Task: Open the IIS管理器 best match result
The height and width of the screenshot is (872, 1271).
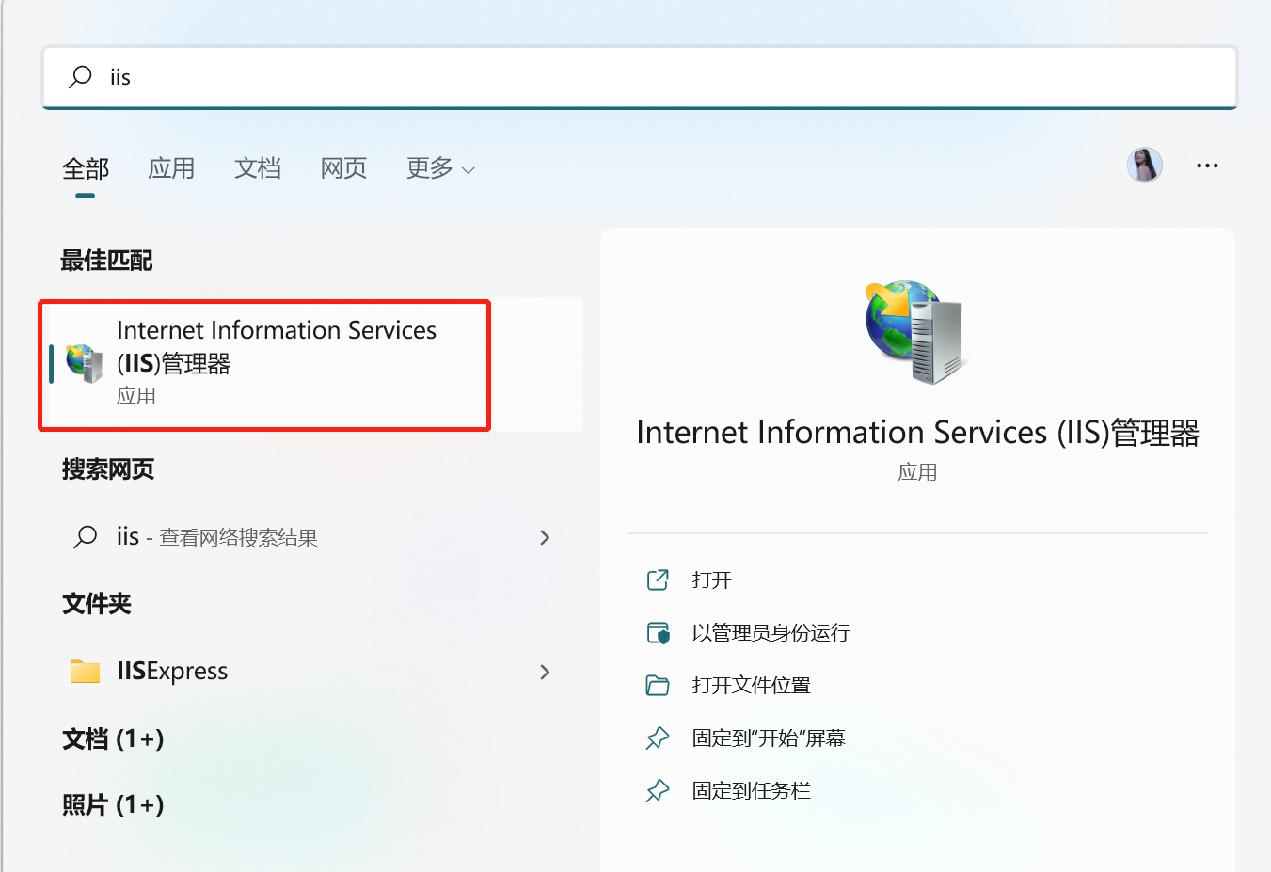Action: click(311, 364)
